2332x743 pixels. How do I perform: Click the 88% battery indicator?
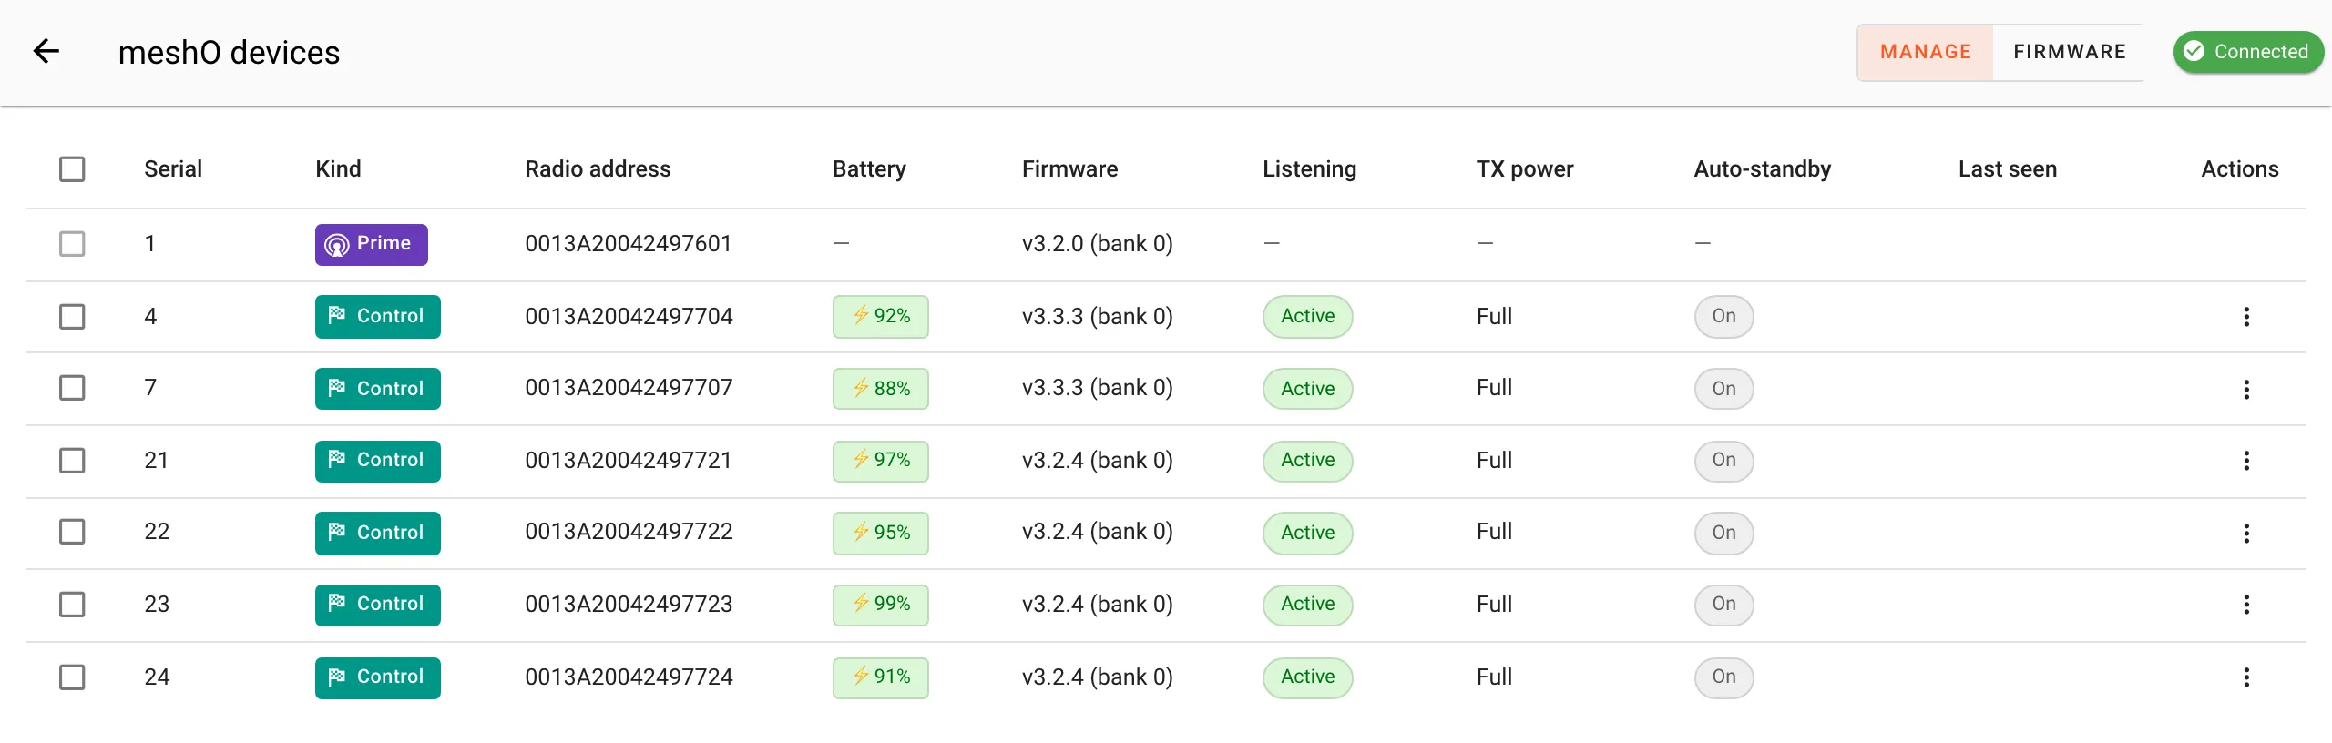[x=881, y=389]
